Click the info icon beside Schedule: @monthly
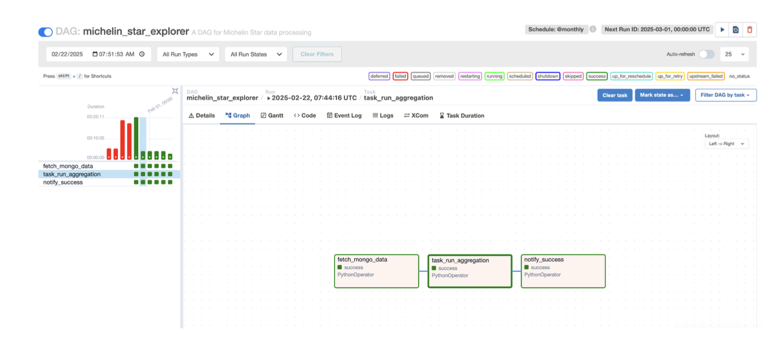The height and width of the screenshot is (340, 769). (592, 29)
